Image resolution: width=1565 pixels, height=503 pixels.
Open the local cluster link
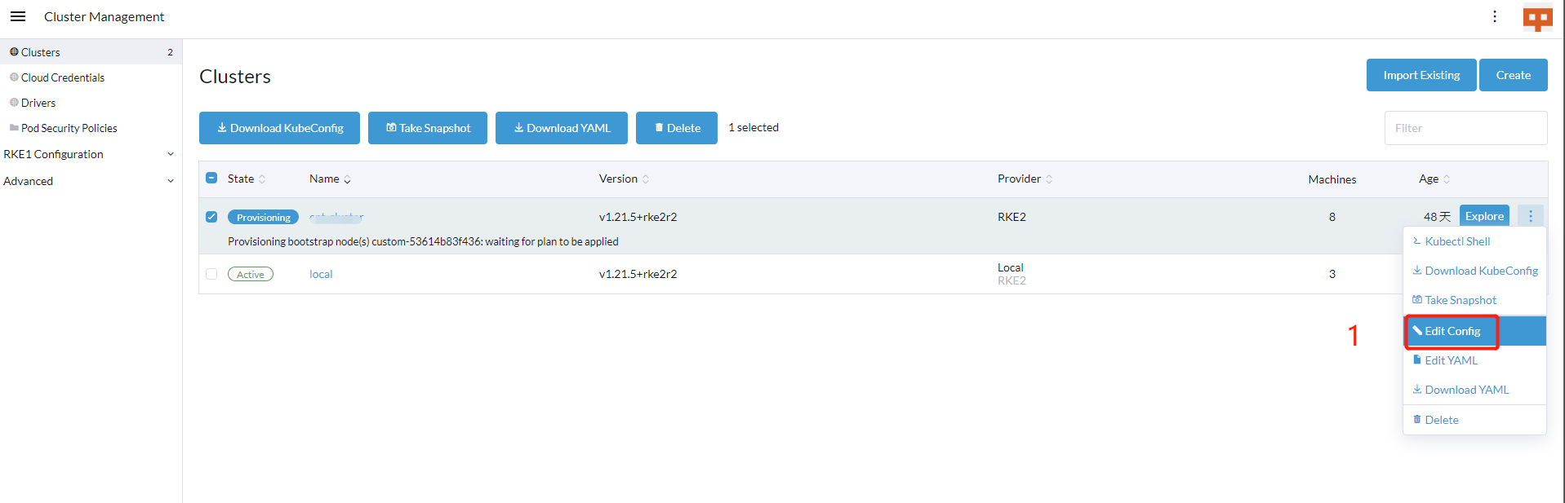pos(321,274)
